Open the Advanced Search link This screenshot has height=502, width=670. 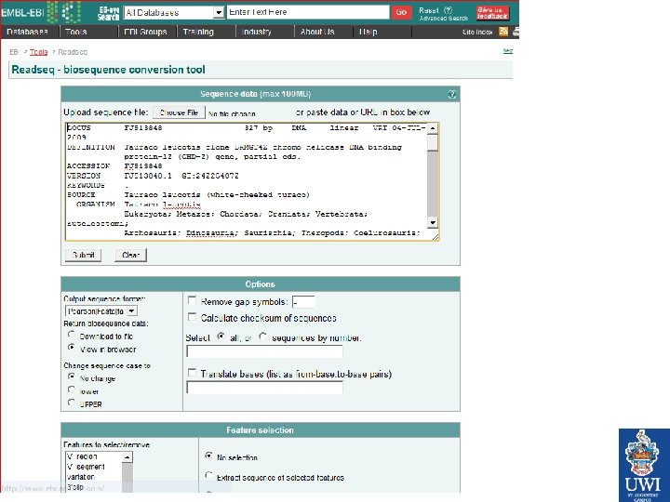(444, 19)
